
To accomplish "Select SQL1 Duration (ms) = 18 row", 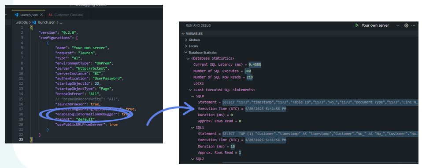I will (216, 147).
